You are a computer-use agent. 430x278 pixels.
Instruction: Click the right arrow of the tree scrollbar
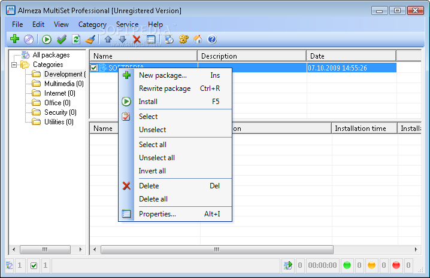pos(80,249)
